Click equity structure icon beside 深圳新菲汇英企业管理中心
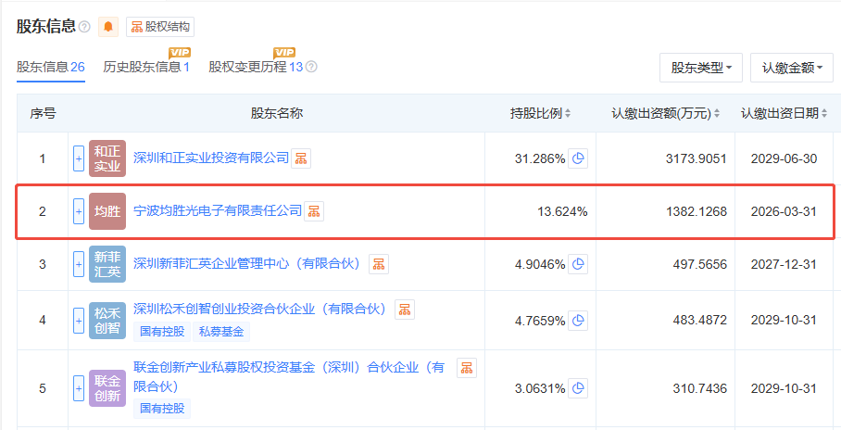The width and height of the screenshot is (841, 430). [x=379, y=264]
